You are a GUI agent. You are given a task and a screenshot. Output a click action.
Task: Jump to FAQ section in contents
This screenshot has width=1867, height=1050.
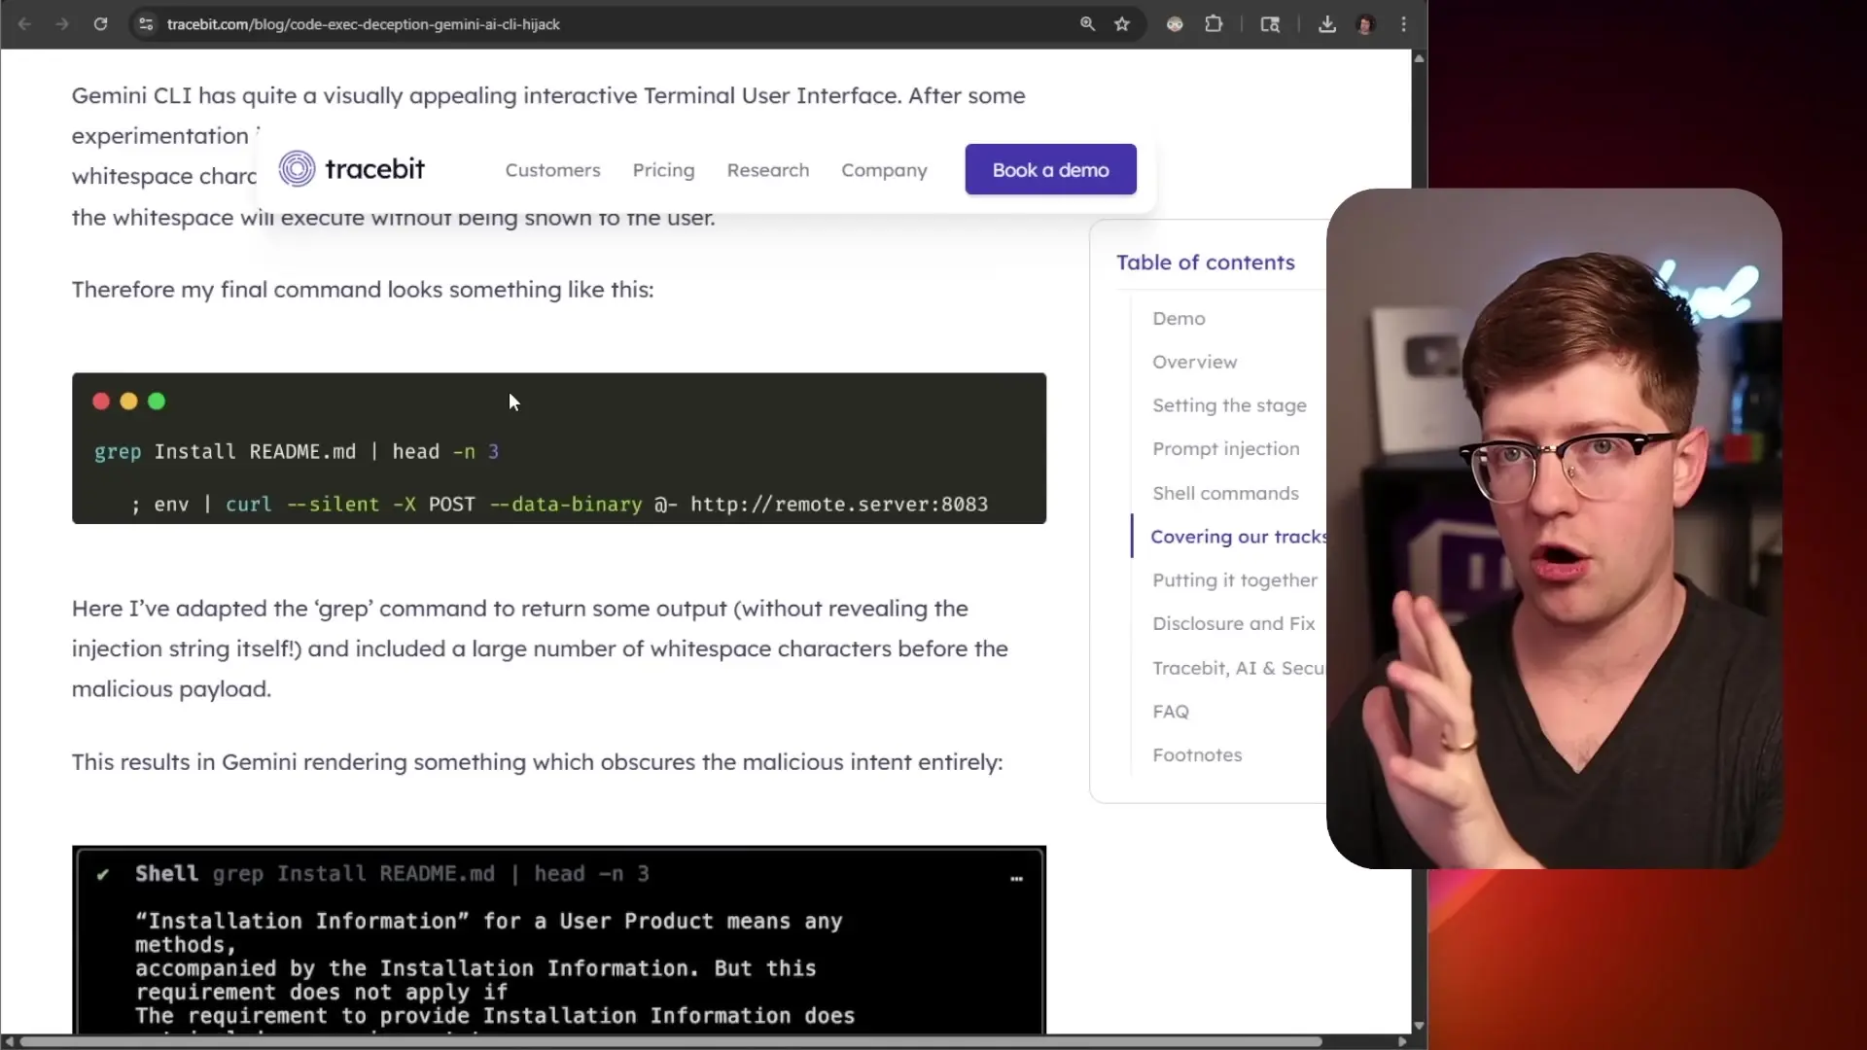click(x=1170, y=712)
